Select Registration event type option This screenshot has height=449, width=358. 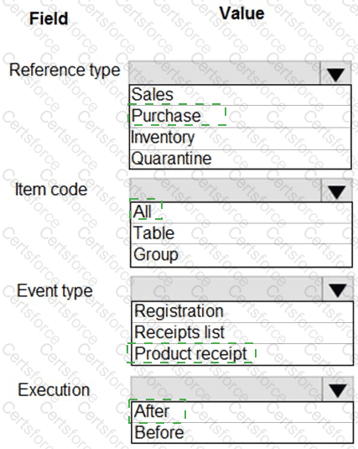click(242, 312)
